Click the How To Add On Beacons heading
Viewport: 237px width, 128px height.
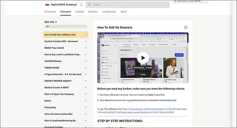pos(115,27)
